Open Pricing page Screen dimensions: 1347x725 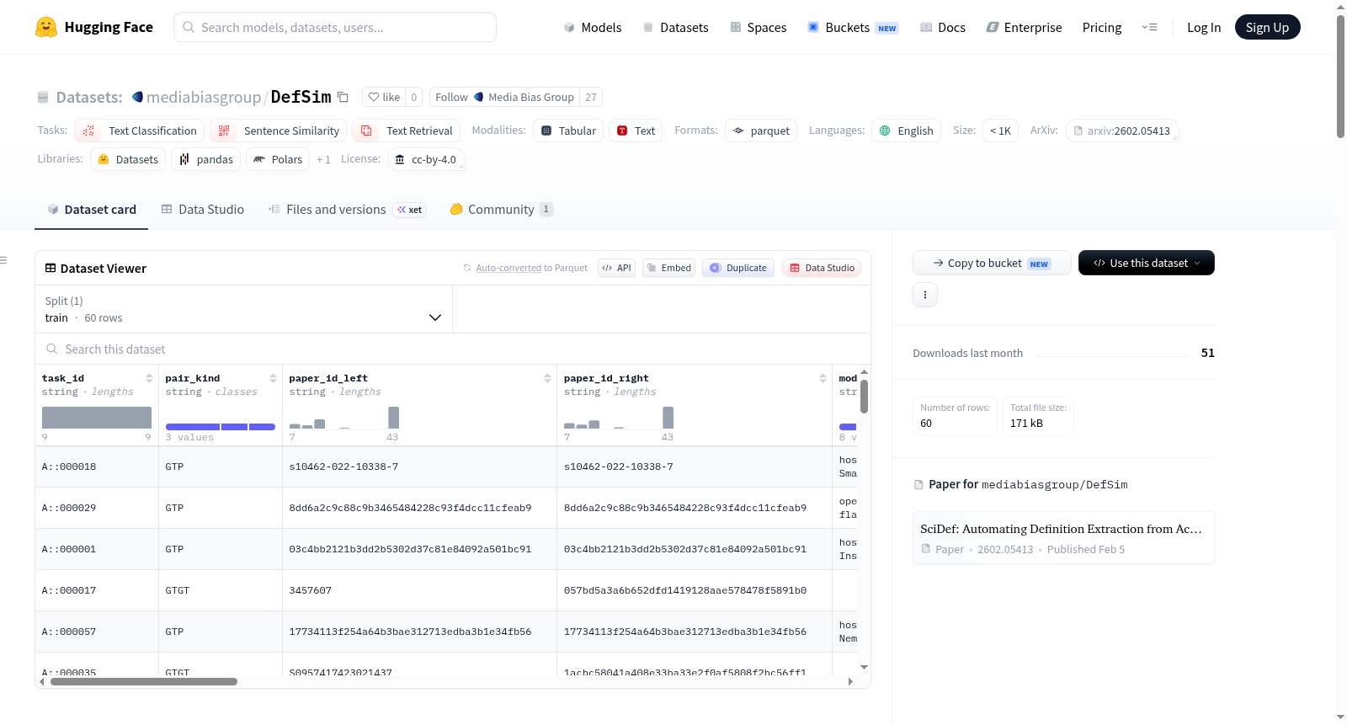click(x=1102, y=27)
